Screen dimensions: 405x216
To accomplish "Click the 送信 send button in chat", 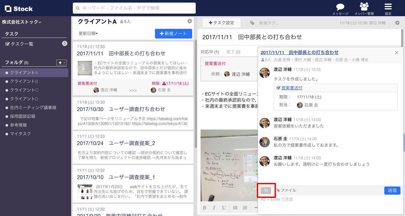I will 392,190.
